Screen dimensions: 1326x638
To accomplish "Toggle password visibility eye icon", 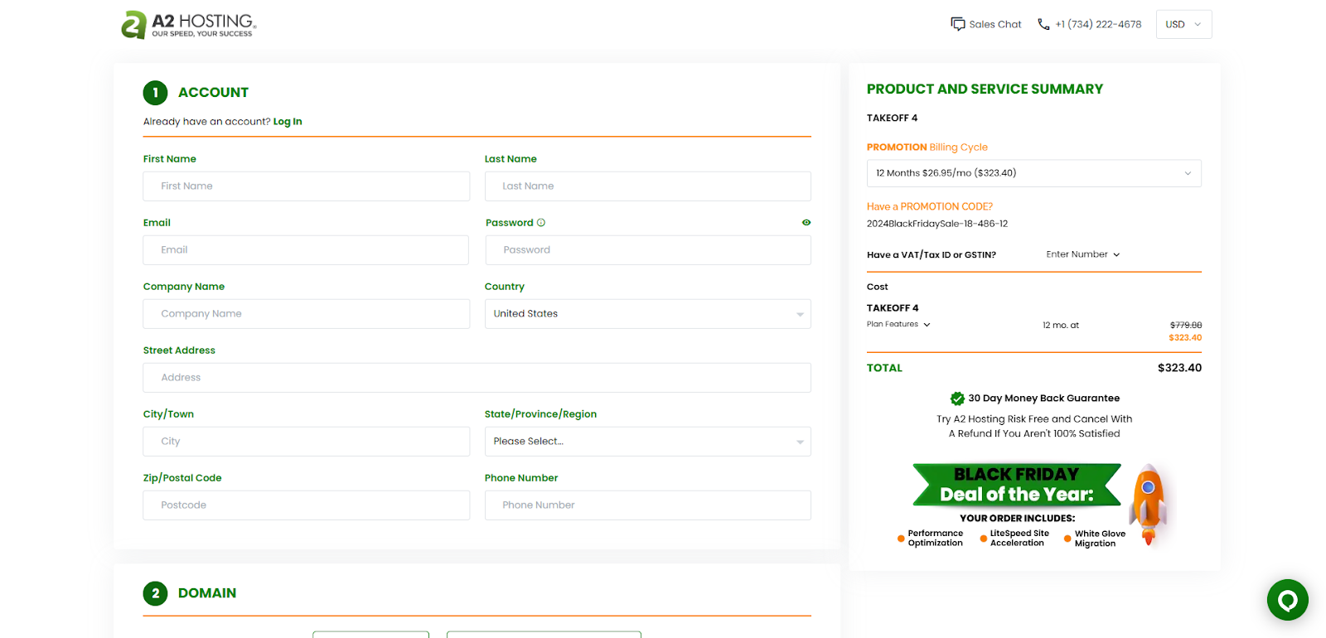I will pos(806,223).
